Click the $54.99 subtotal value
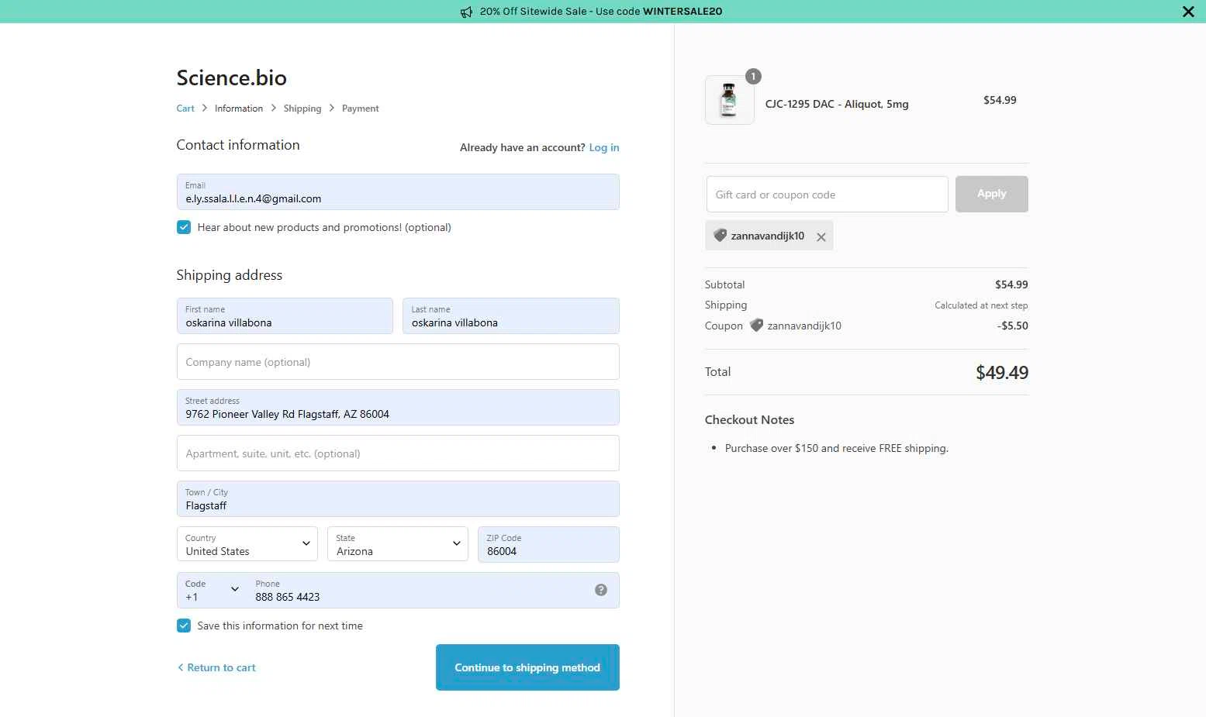1206x717 pixels. 1011,284
